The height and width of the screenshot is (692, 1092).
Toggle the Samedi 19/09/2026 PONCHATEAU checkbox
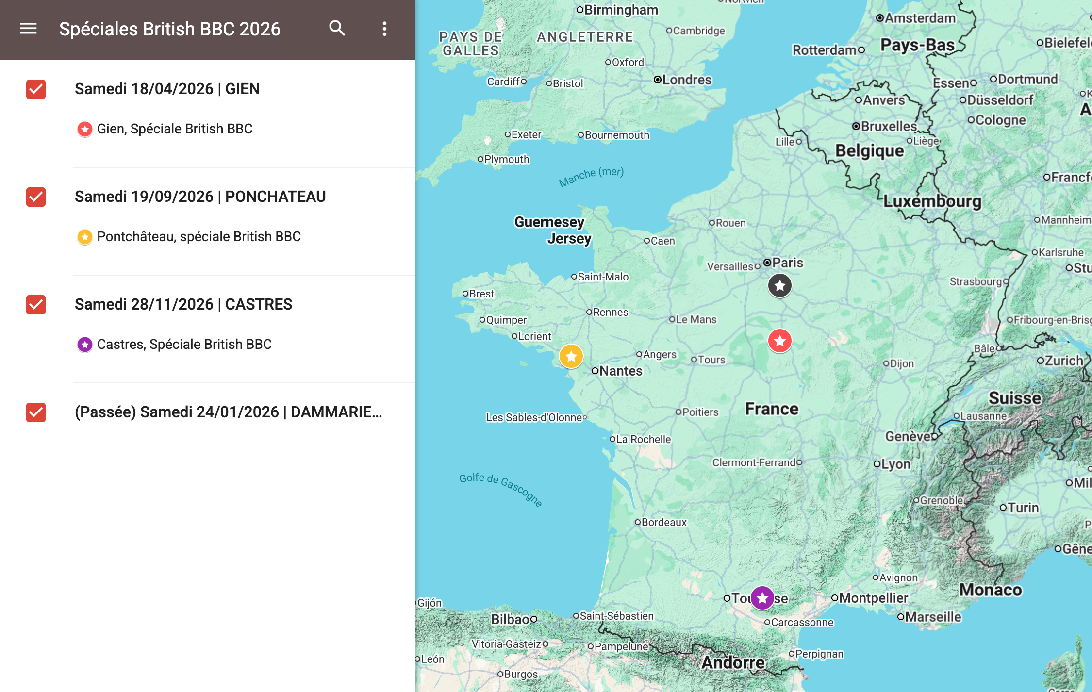36,197
